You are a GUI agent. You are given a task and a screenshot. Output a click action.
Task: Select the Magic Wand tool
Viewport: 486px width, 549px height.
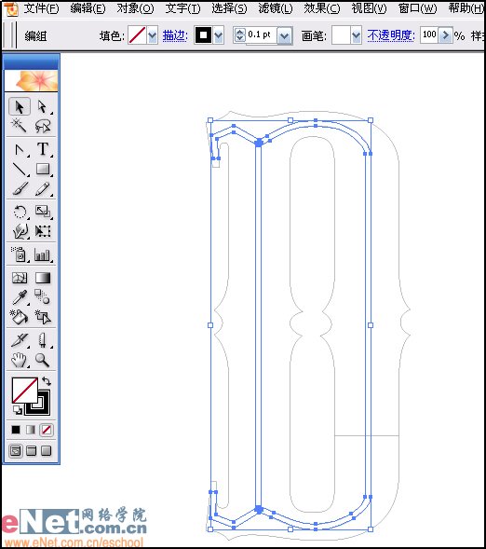click(x=19, y=125)
